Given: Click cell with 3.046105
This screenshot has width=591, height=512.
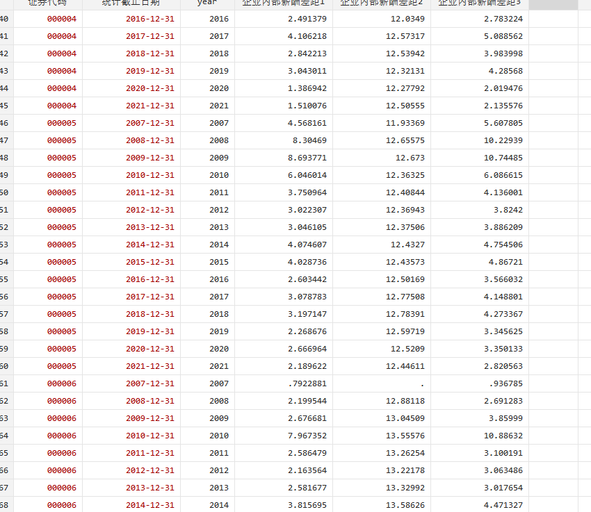Looking at the screenshot, I should (x=284, y=227).
